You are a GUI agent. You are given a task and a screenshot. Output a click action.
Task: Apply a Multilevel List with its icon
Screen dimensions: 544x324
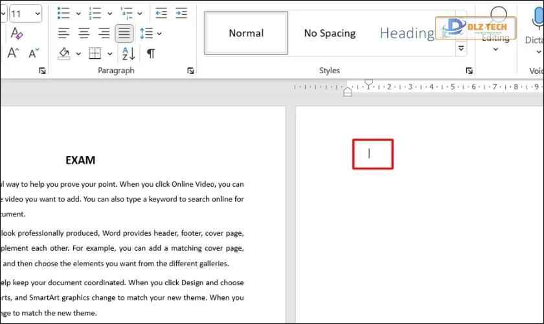tap(126, 13)
